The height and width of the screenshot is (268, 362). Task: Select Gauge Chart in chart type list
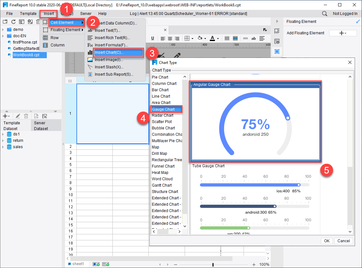coord(166,109)
